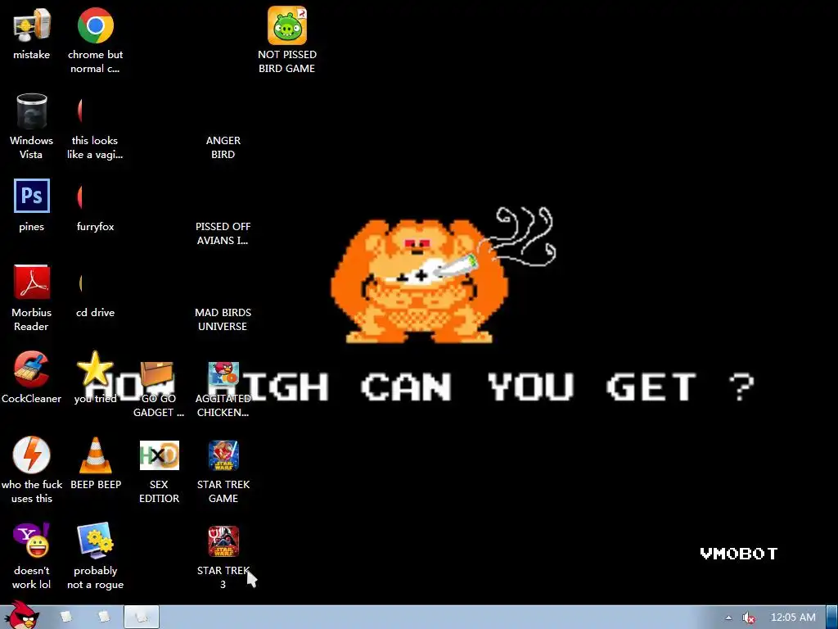This screenshot has height=629, width=838.
Task: Click the muted volume tray icon
Action: click(748, 618)
